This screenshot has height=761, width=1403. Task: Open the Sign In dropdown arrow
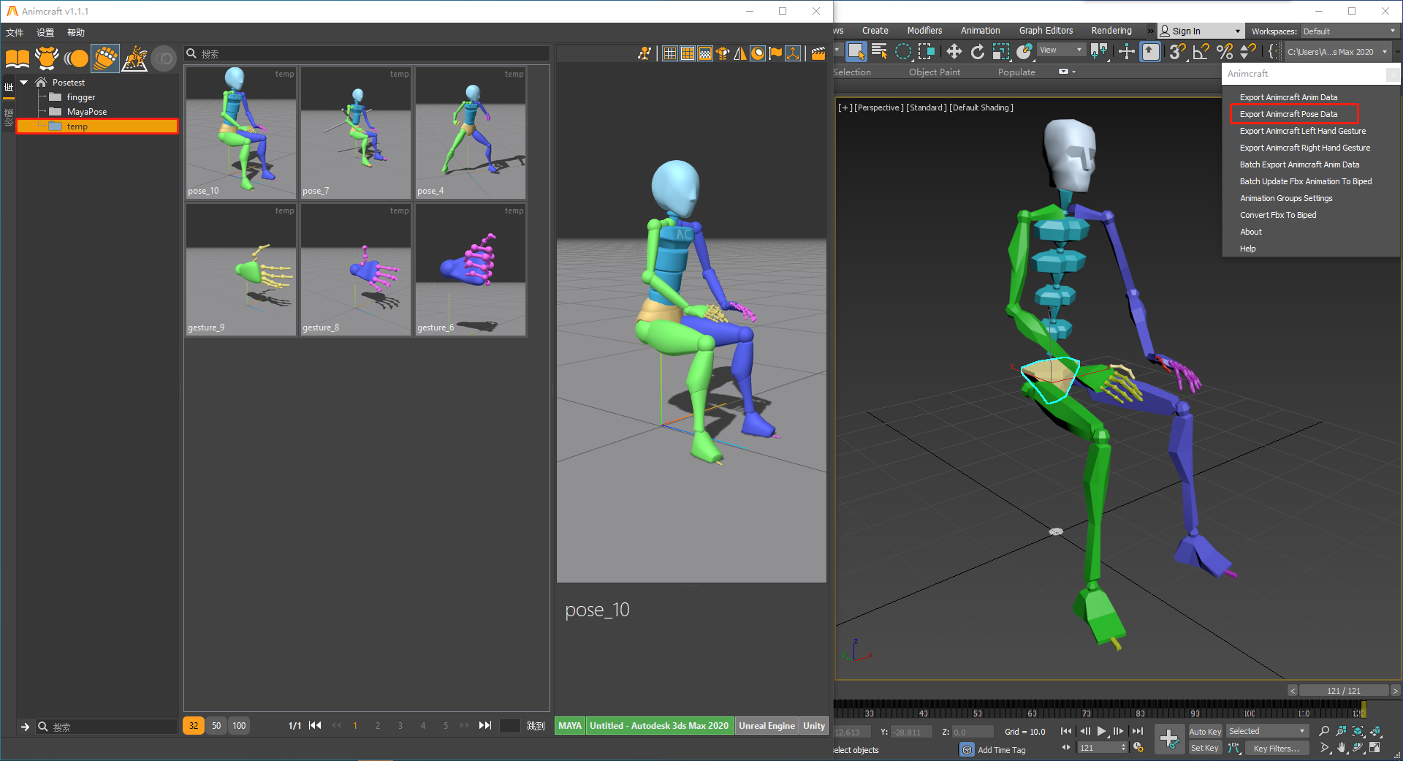click(x=1237, y=31)
